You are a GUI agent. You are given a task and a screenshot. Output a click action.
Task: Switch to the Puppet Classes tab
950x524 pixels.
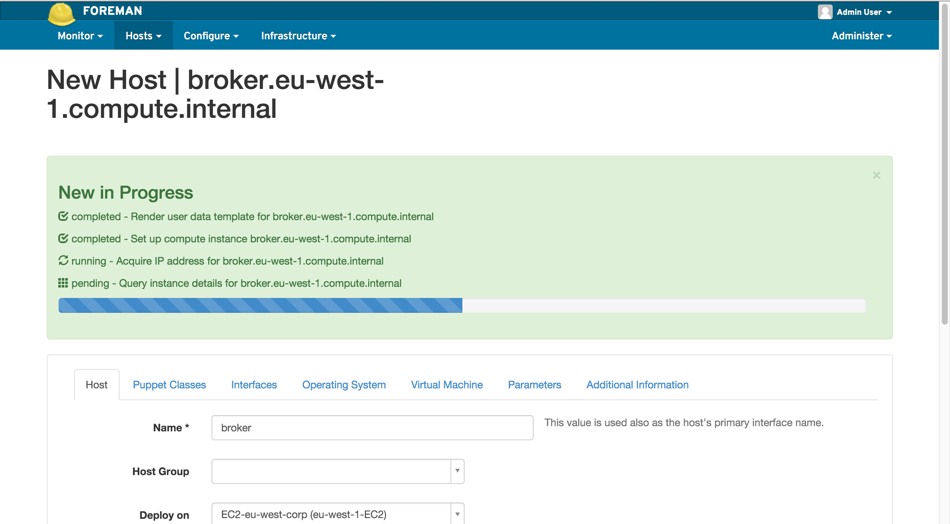point(169,385)
